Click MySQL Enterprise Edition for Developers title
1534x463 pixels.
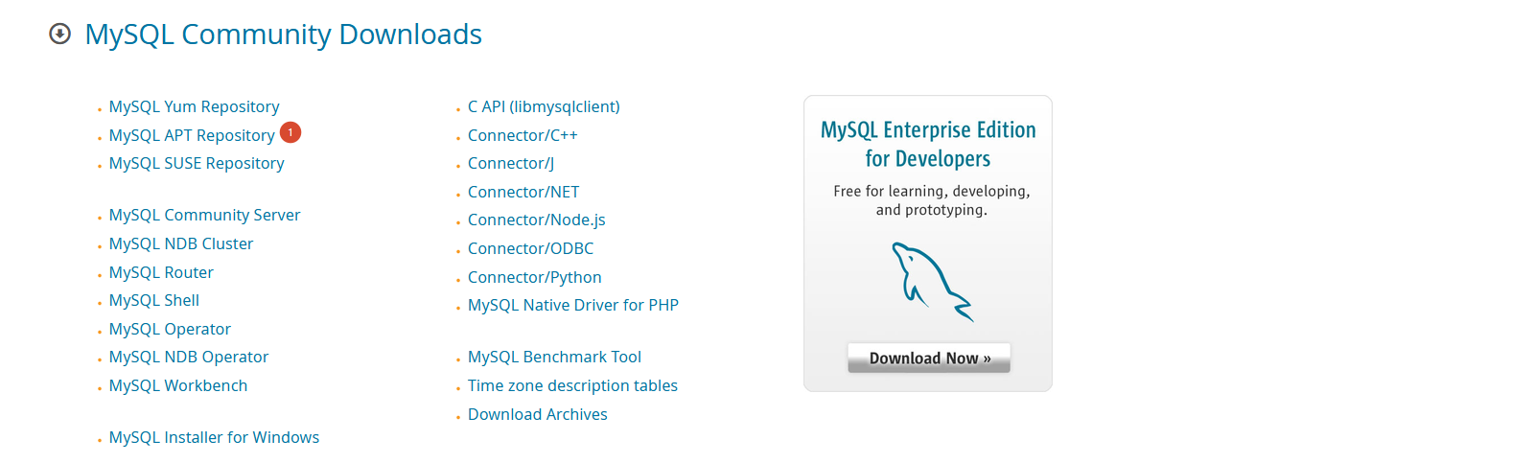pos(928,144)
